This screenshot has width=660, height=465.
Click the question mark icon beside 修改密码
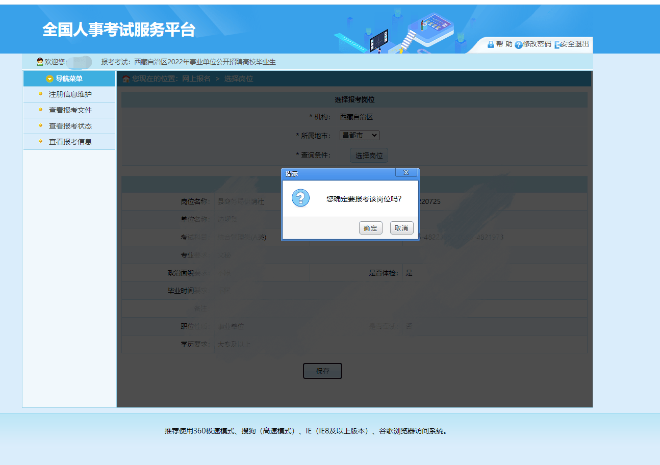[x=518, y=45]
